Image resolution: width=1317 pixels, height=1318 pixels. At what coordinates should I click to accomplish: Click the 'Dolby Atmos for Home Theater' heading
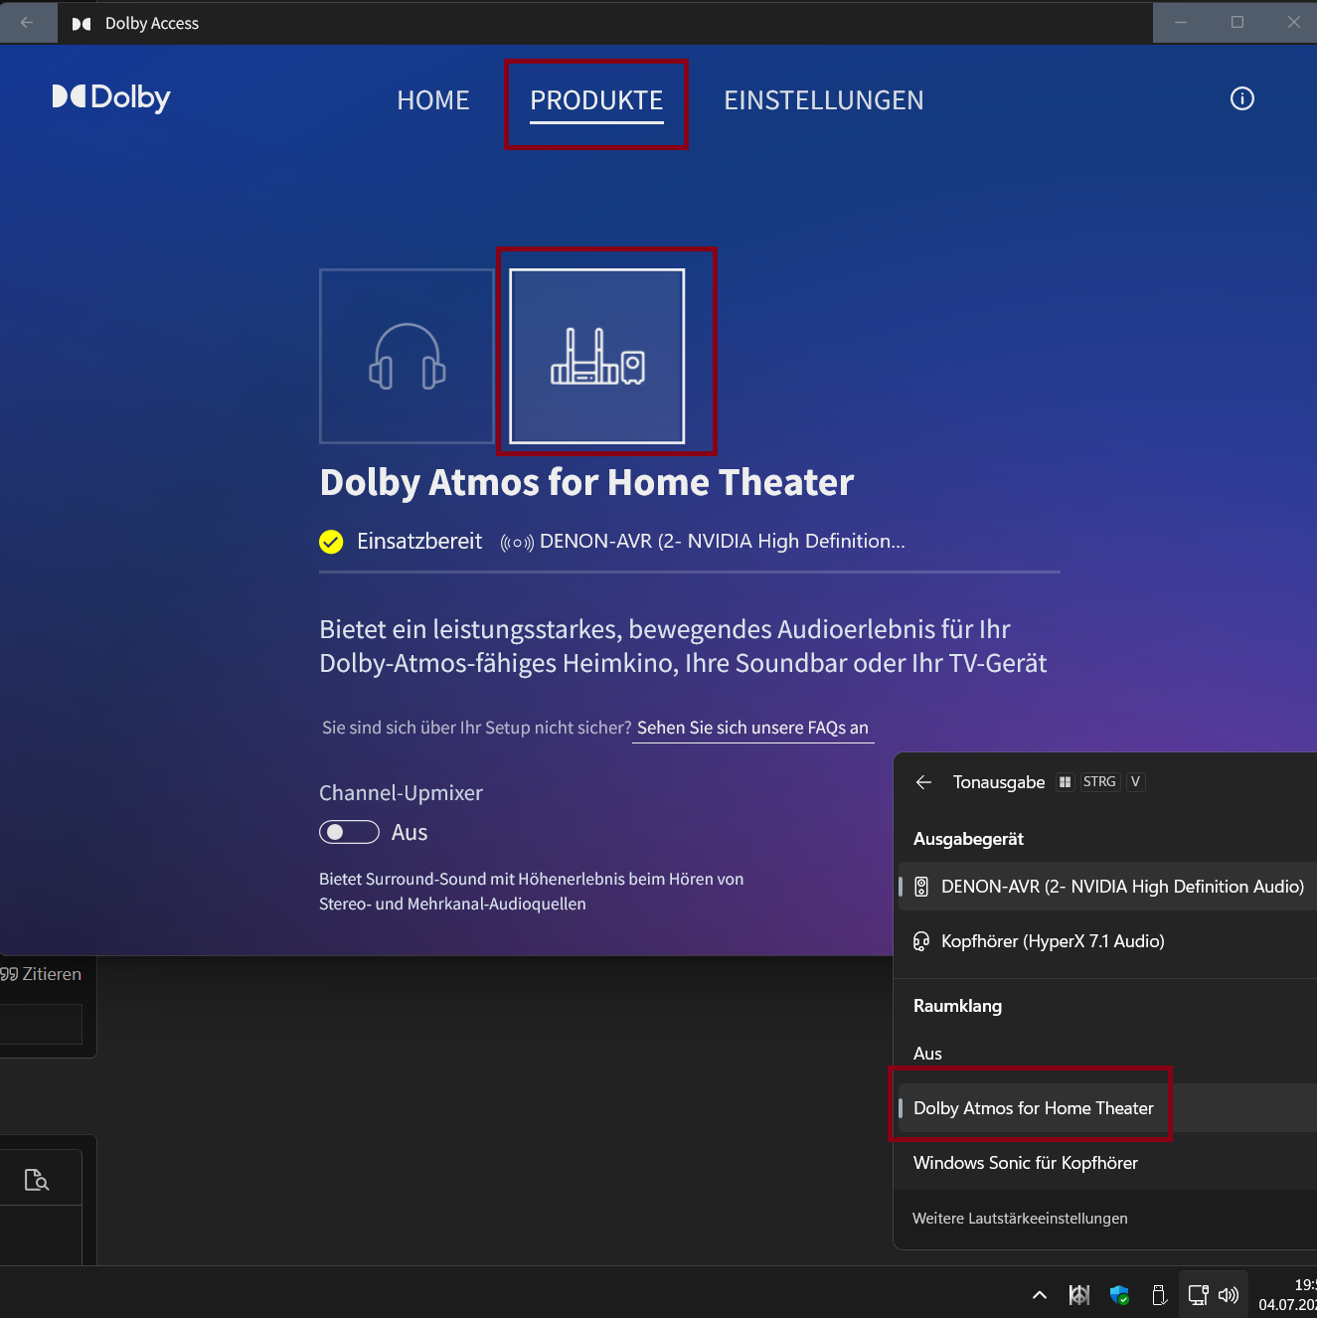point(586,482)
